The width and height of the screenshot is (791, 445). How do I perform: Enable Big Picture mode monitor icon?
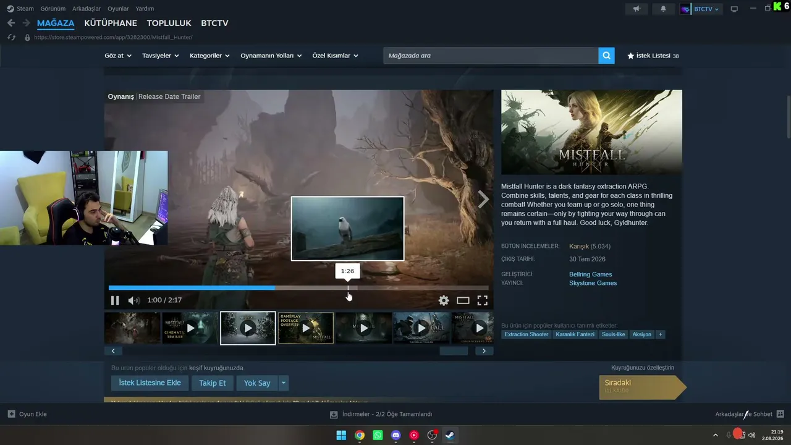[734, 9]
